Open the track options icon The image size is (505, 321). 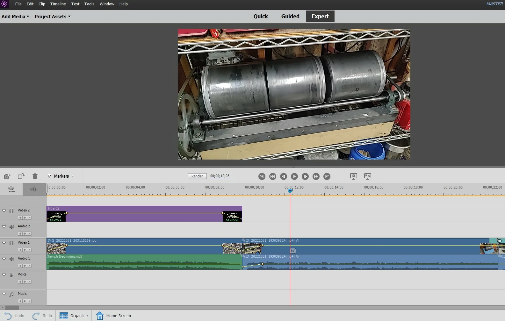pyautogui.click(x=11, y=189)
